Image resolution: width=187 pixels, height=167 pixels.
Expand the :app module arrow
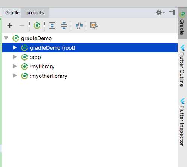coord(15,57)
